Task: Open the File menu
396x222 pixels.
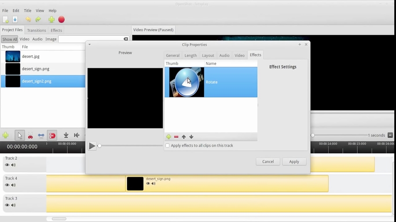Action: pyautogui.click(x=5, y=11)
